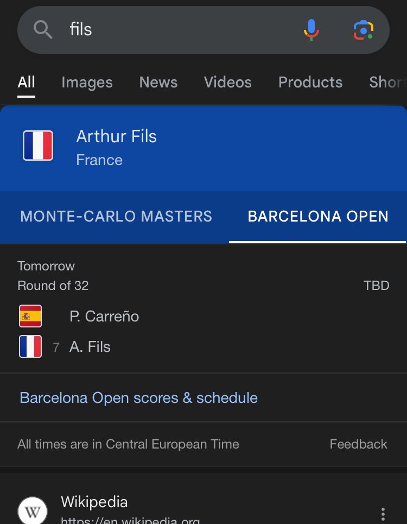The width and height of the screenshot is (407, 524).
Task: Switch to the News tab
Action: pos(158,82)
